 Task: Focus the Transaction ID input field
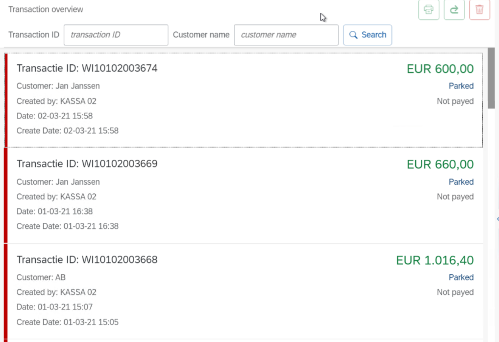point(116,35)
